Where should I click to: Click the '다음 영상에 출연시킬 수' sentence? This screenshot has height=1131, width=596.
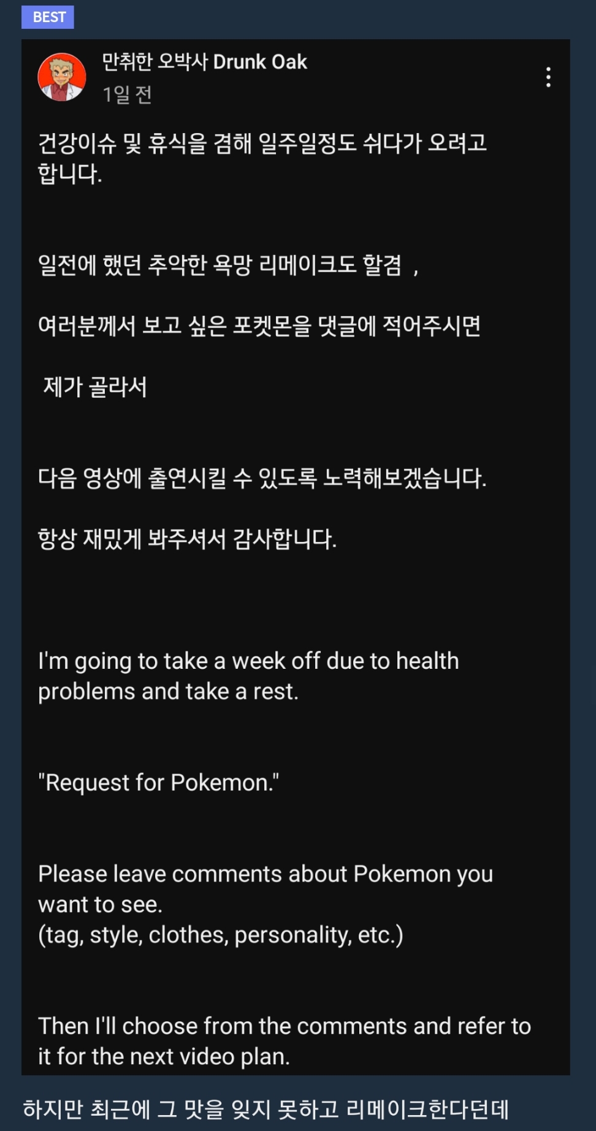click(262, 478)
